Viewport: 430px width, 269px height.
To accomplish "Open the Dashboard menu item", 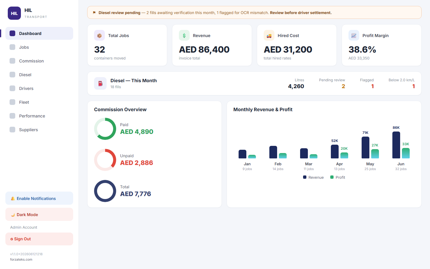I will coord(39,33).
